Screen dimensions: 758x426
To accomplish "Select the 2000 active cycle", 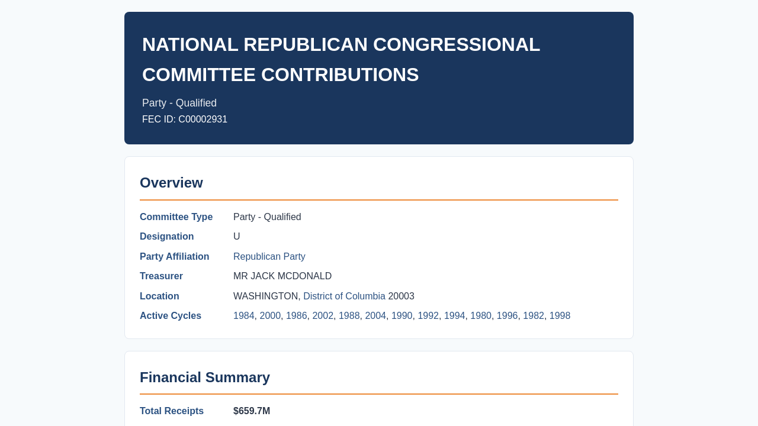I will (270, 316).
